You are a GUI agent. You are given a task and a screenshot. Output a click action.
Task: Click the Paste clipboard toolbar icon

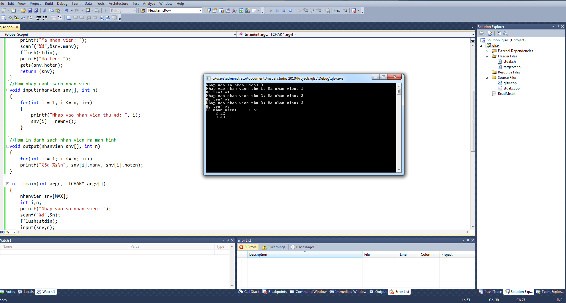click(58, 10)
